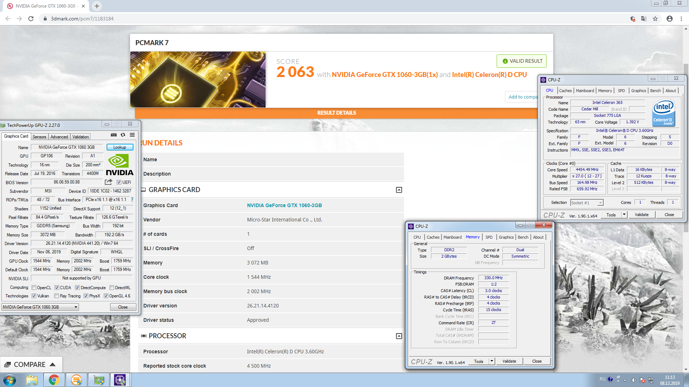This screenshot has height=387, width=689.
Task: Toggle the OpenGL 4.6 checkbox
Action: tap(106, 296)
